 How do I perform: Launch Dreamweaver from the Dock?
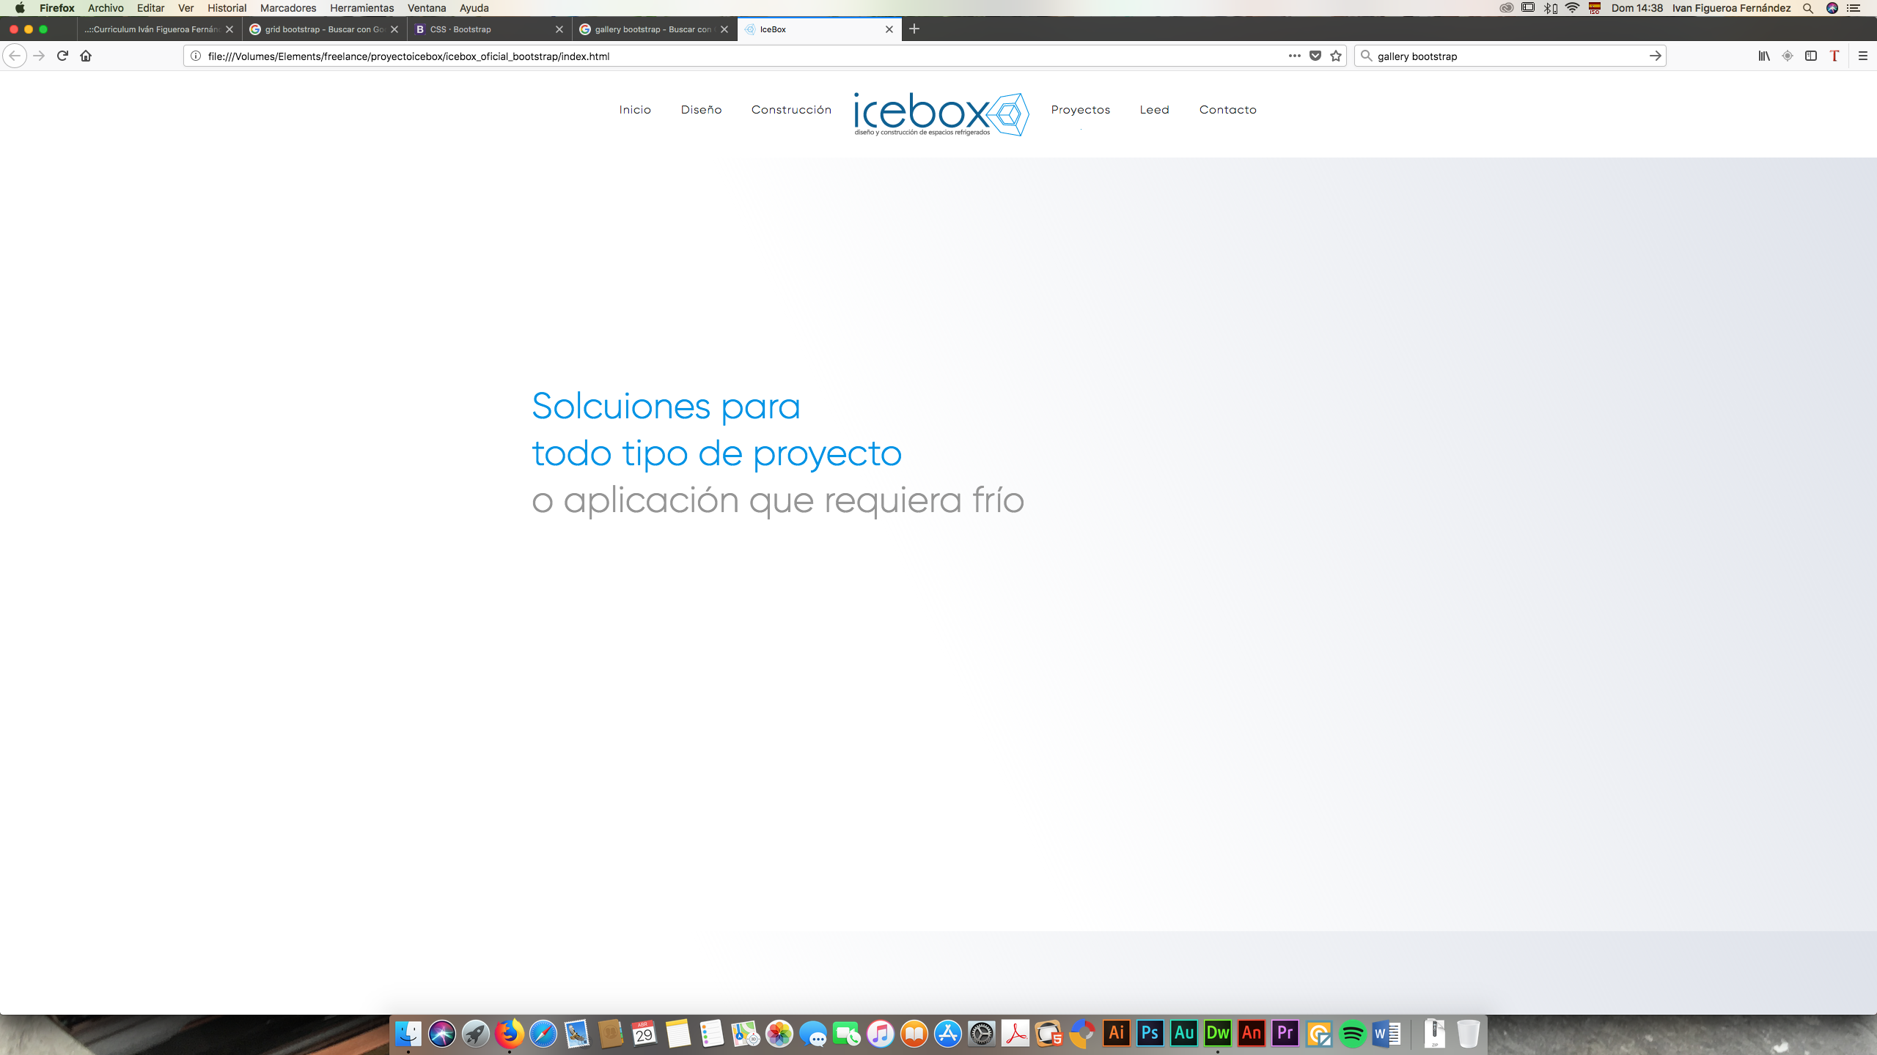1218,1033
